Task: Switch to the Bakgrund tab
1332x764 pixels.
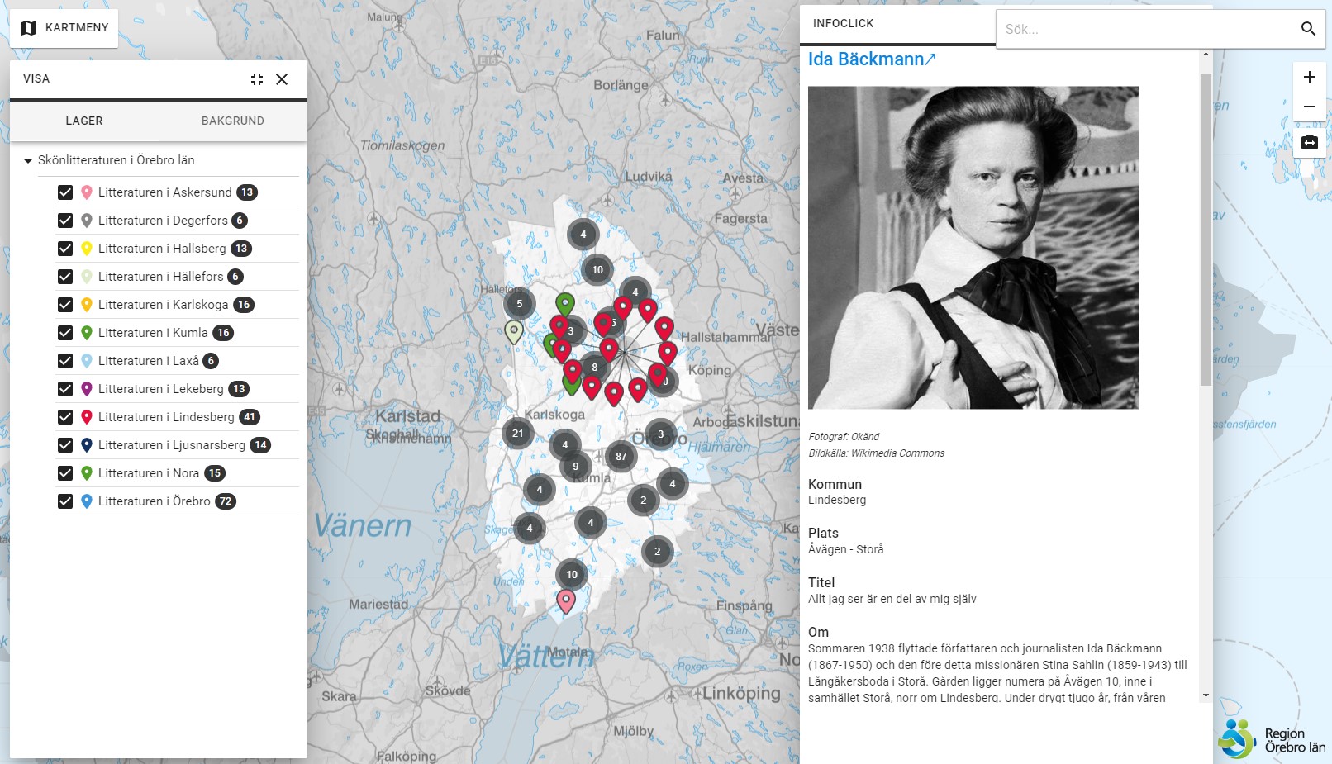Action: [233, 121]
